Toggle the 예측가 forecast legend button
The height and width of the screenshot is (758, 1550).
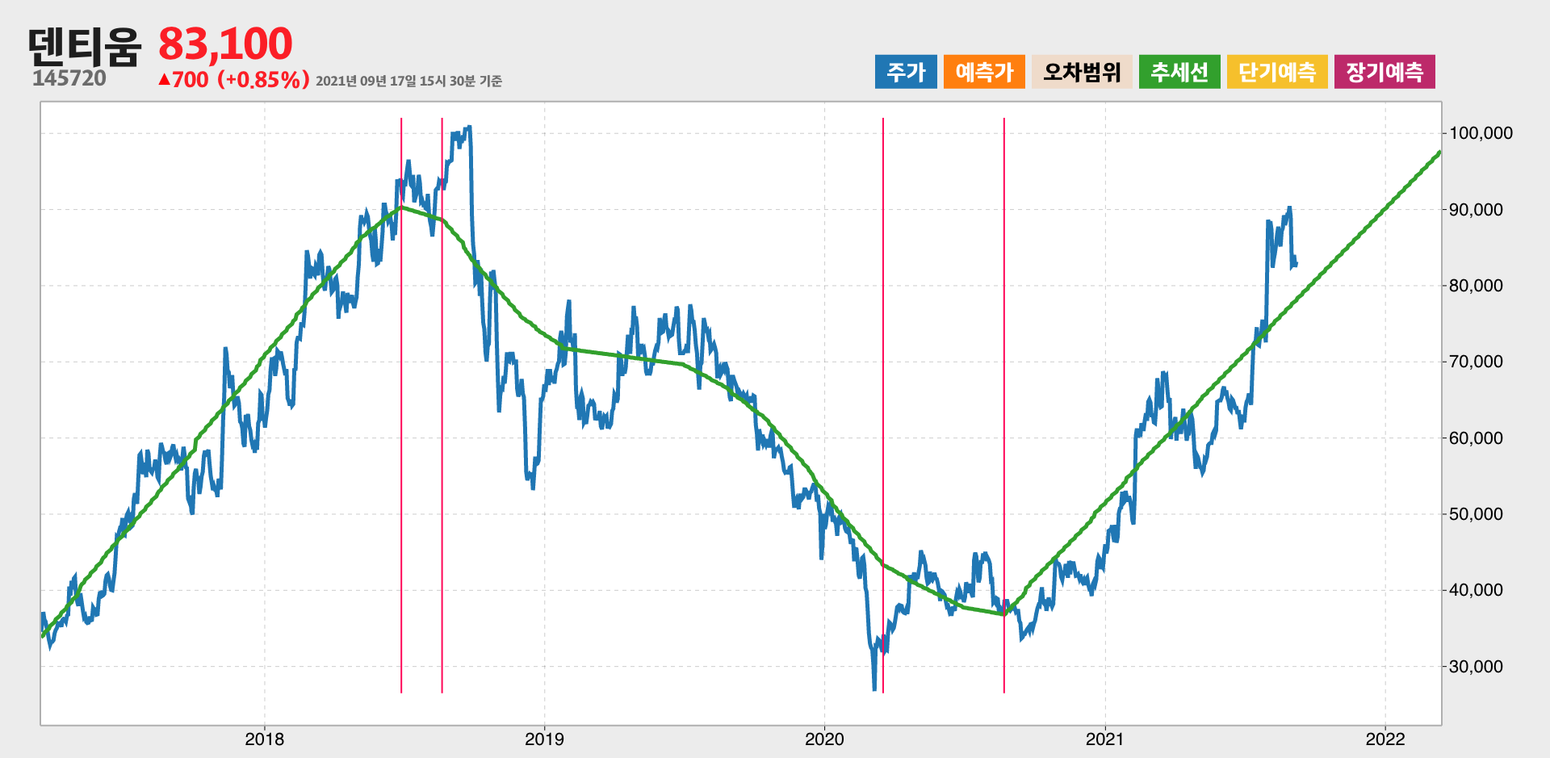(x=984, y=72)
